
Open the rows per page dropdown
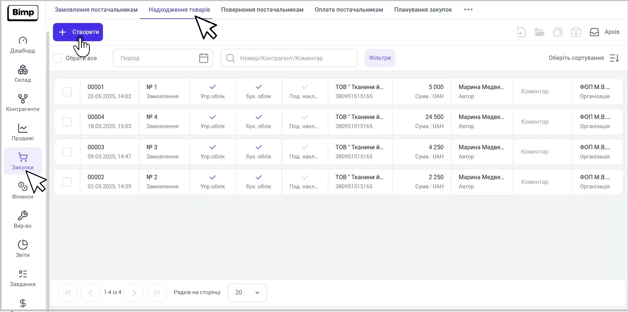point(247,293)
